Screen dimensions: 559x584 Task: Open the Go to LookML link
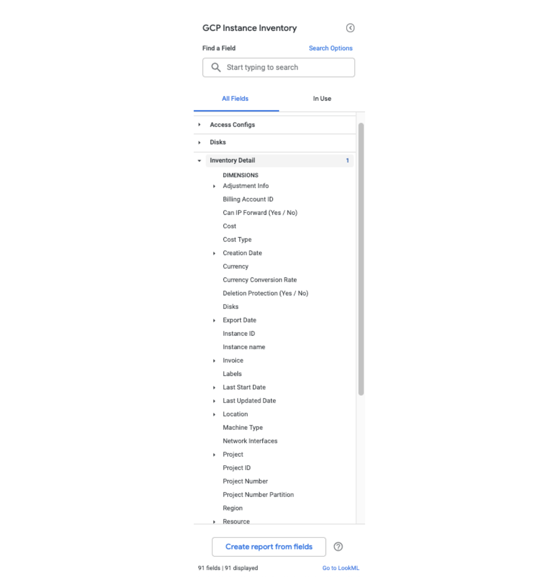pyautogui.click(x=341, y=568)
